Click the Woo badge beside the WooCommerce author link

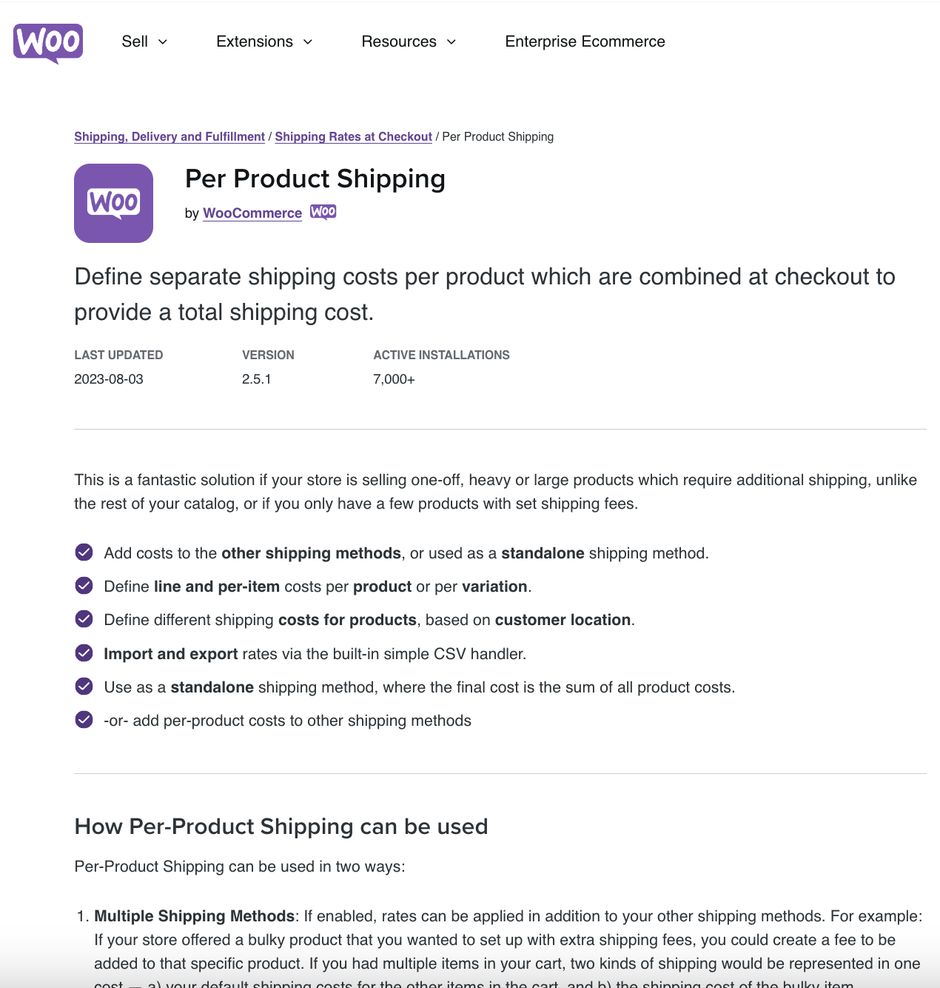(323, 212)
